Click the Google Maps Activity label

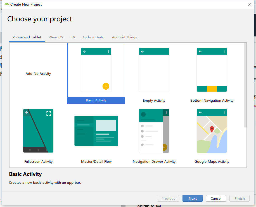pos(212,162)
